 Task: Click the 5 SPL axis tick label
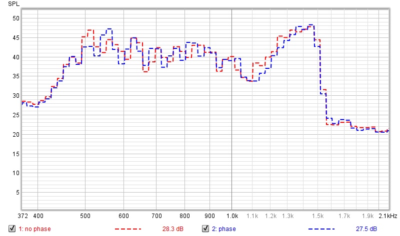(x=17, y=193)
